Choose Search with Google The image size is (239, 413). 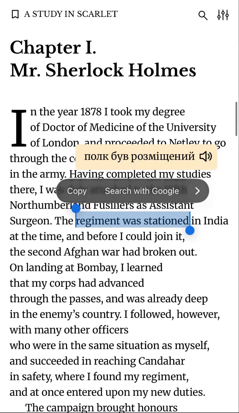[x=142, y=191]
